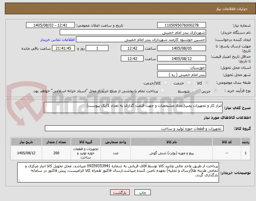
Task: Click the کد کالا column header
Action: coord(227,142)
